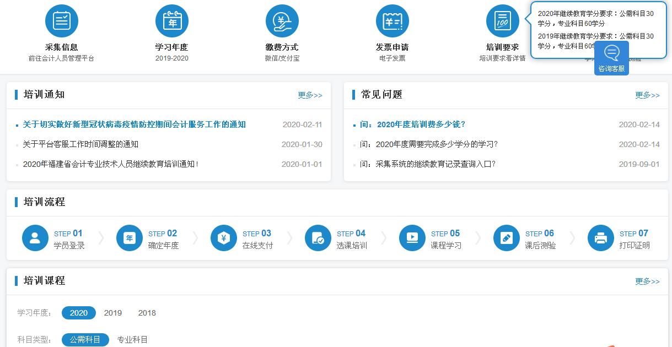Open the 发票申请 invoice icon

(392, 21)
